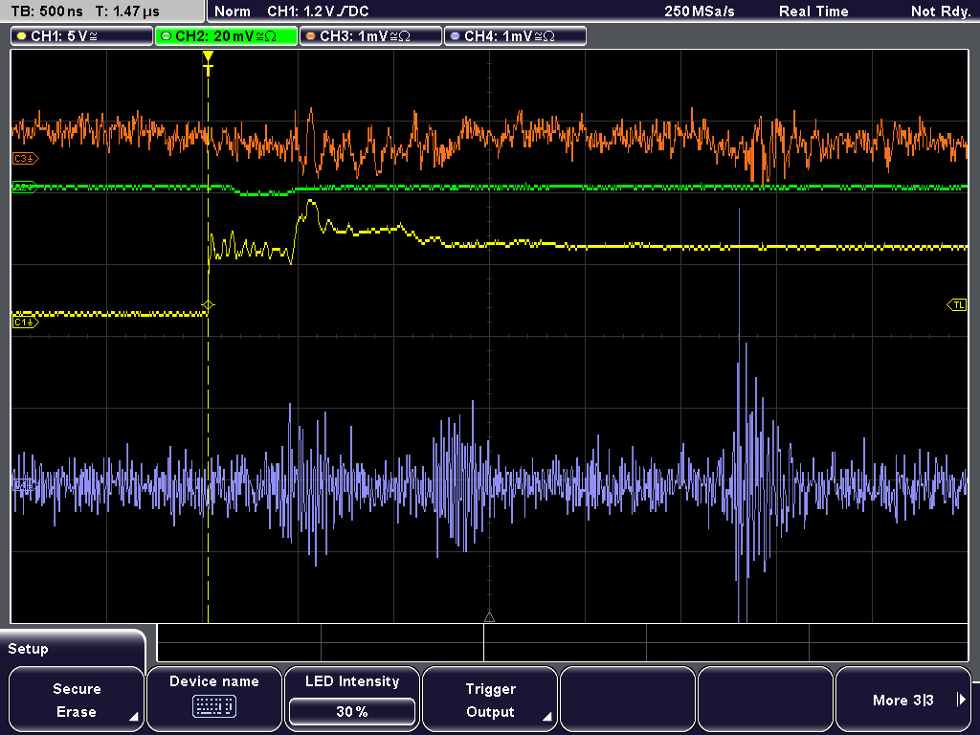The image size is (980, 735).
Task: Adjust the LED Intensity 30 % value
Action: [352, 711]
